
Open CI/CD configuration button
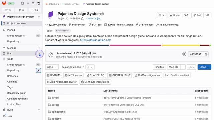pyautogui.click(x=147, y=75)
